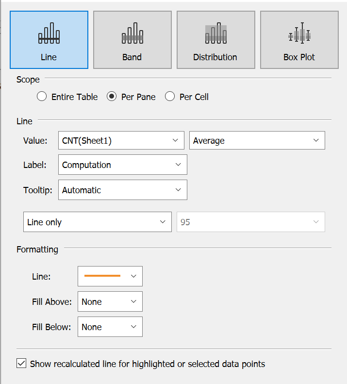
Task: Click the arrow beside orange line style
Action: pos(134,276)
